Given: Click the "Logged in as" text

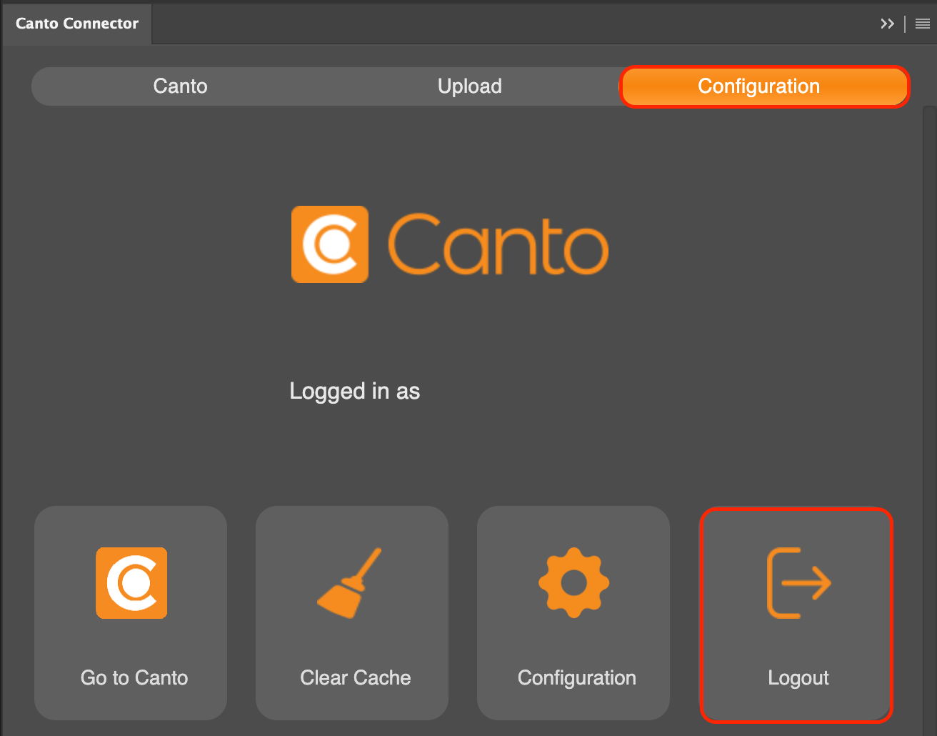Looking at the screenshot, I should [x=354, y=391].
